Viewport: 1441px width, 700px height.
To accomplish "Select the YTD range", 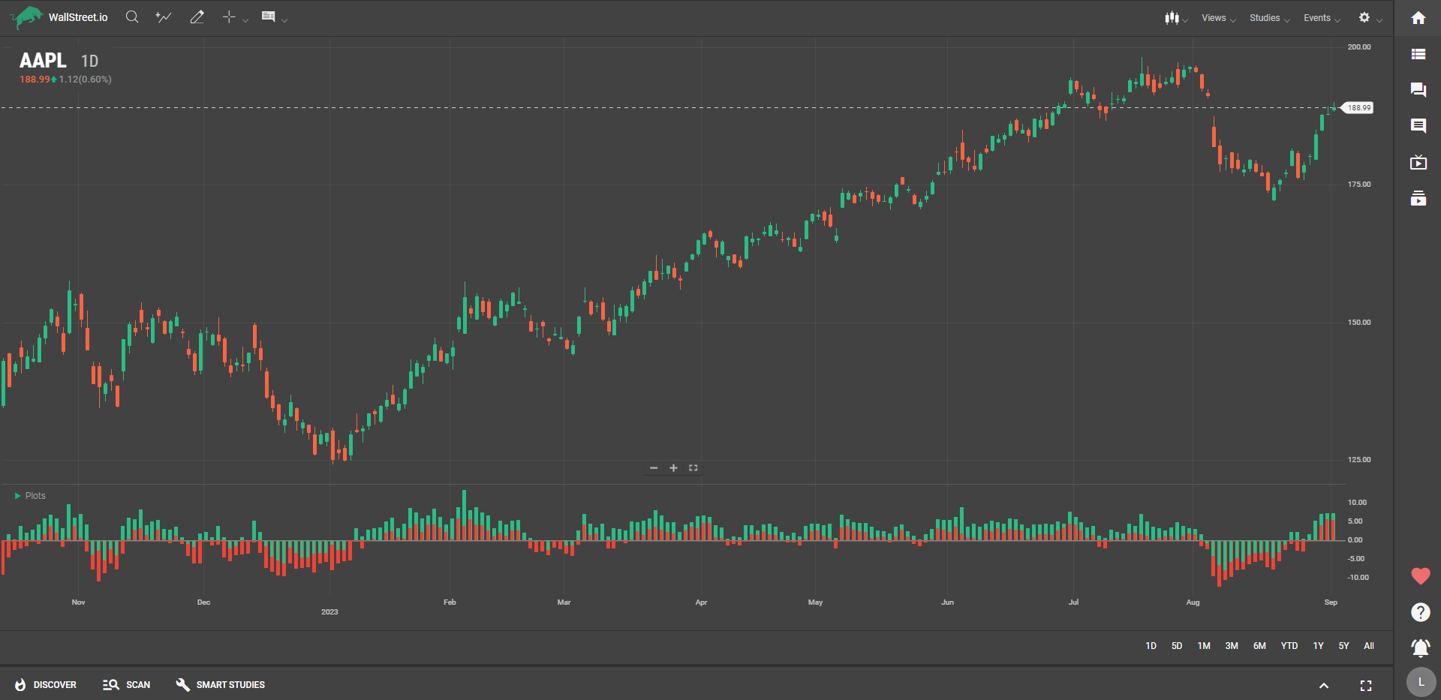I will 1289,646.
